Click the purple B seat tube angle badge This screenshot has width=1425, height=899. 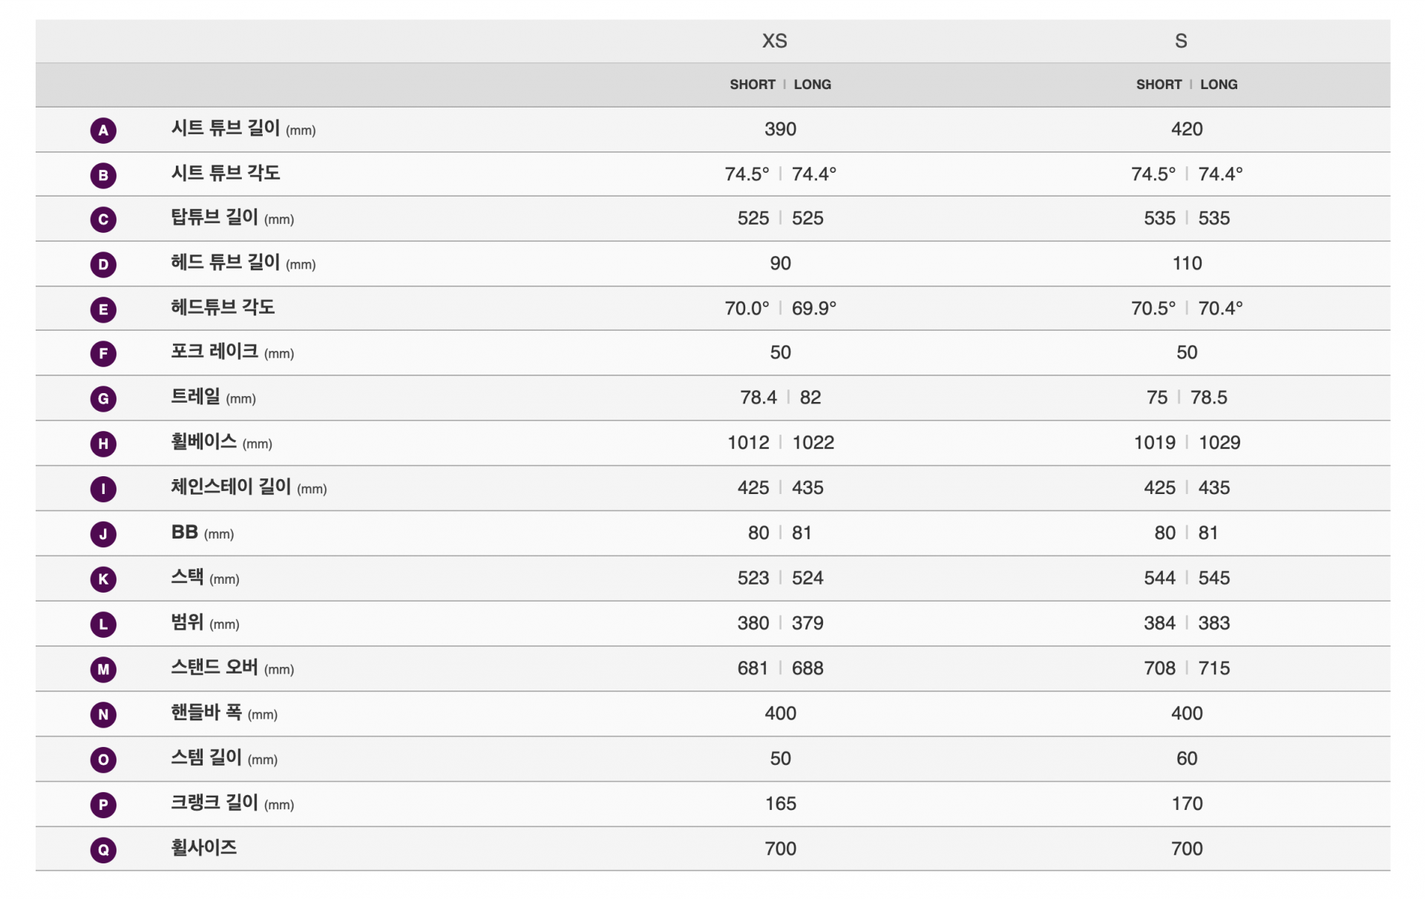click(103, 175)
